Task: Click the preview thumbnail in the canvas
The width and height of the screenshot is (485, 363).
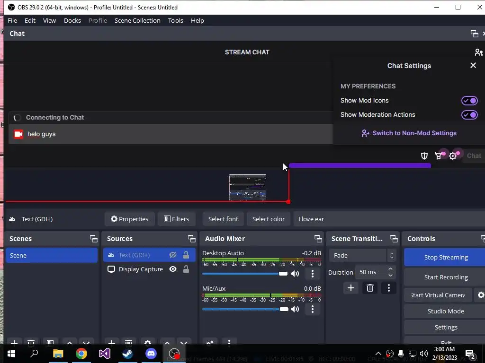Action: (247, 187)
